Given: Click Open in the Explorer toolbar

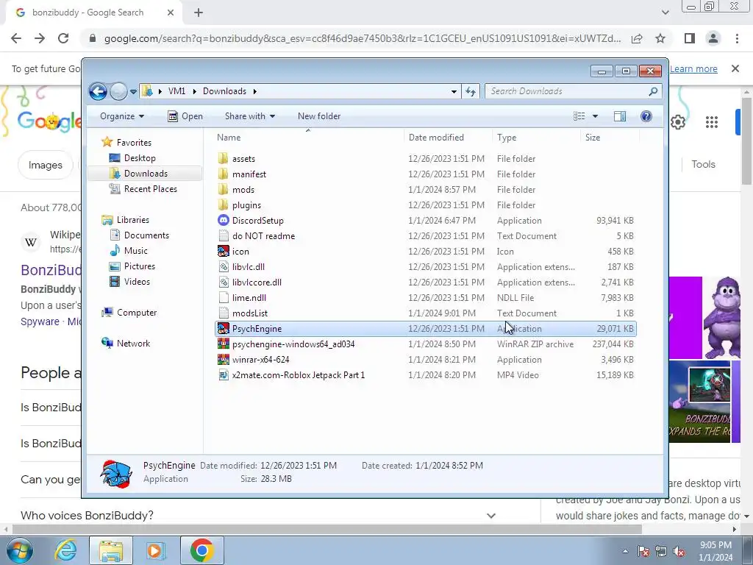Looking at the screenshot, I should (x=185, y=116).
